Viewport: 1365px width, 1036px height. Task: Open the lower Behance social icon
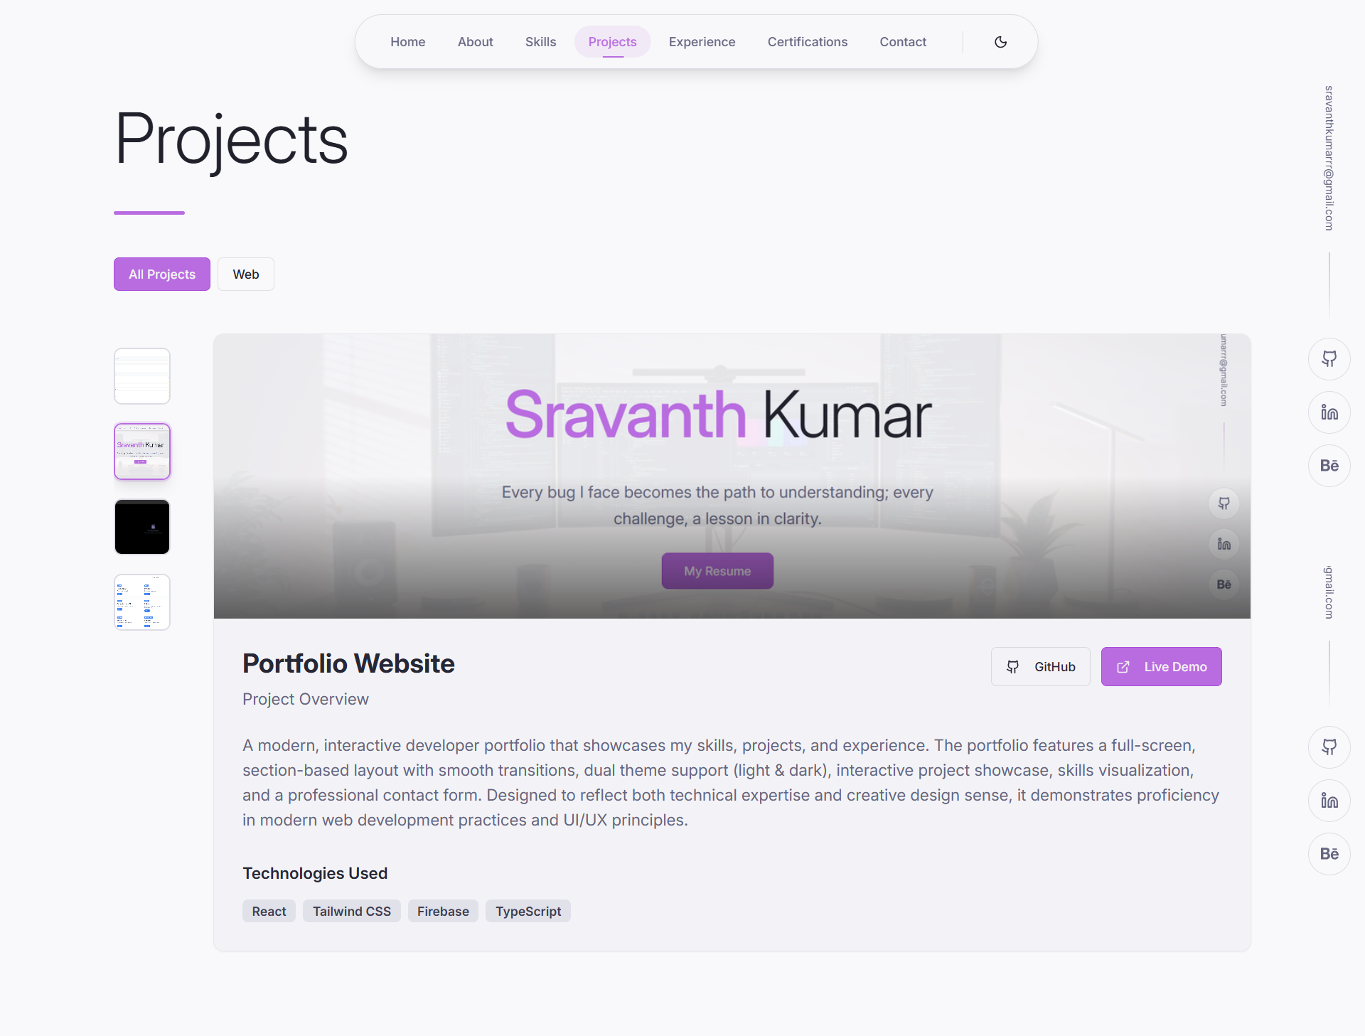coord(1329,854)
